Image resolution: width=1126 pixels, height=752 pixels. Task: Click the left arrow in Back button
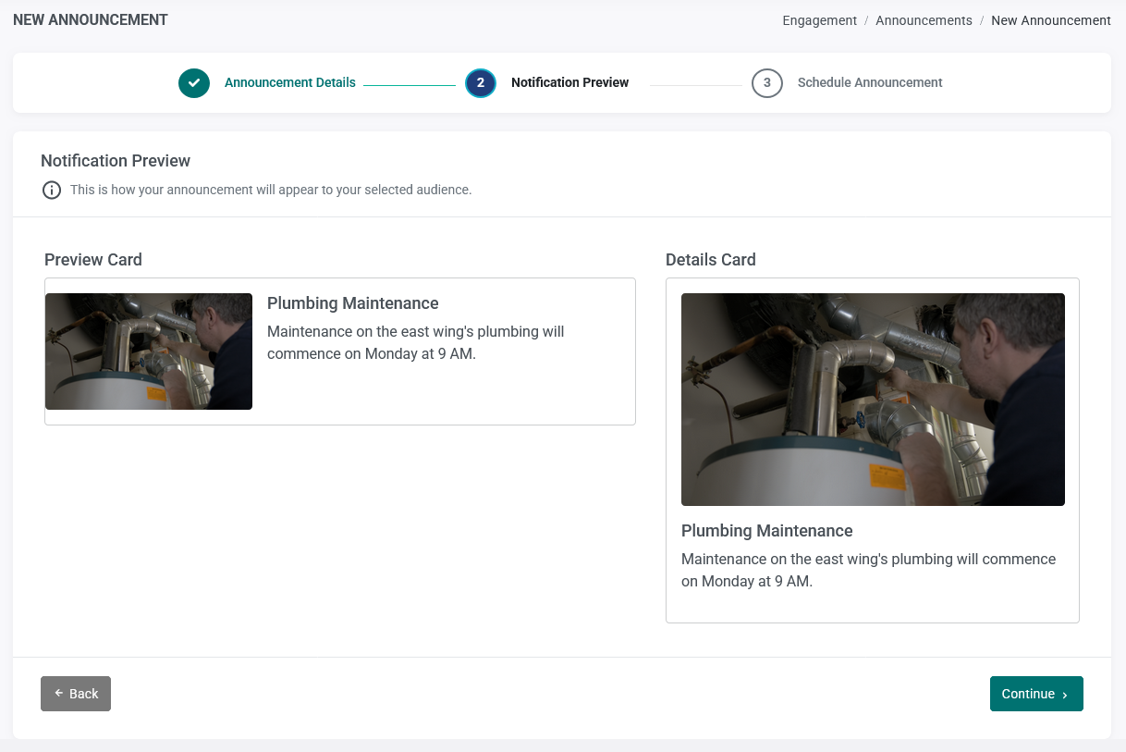point(59,693)
